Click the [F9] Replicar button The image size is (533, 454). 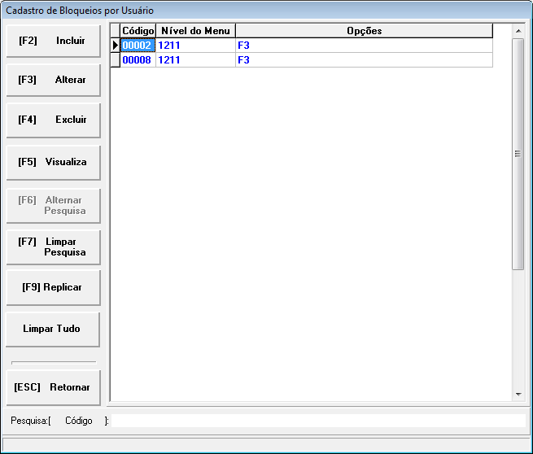(x=53, y=287)
